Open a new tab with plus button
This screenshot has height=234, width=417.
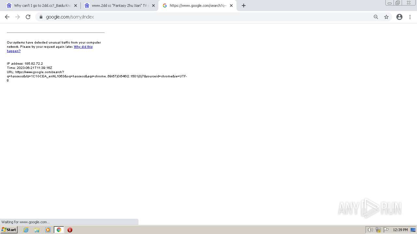point(244,6)
